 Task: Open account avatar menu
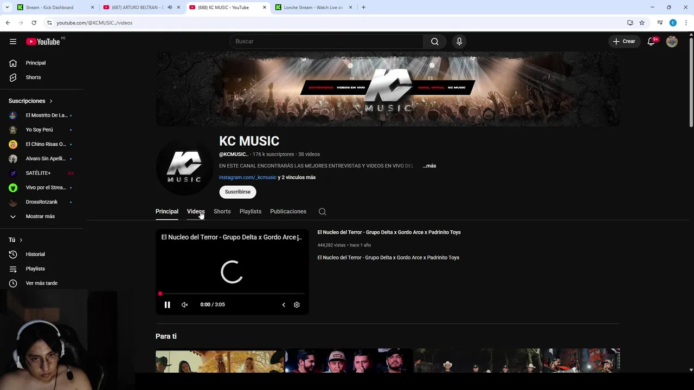[x=672, y=42]
